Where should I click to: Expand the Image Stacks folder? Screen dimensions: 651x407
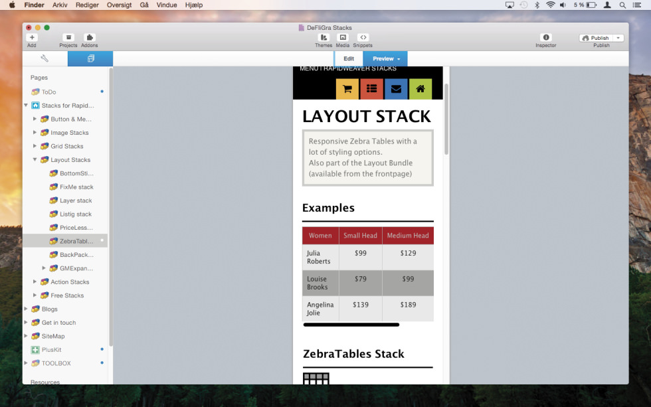click(x=35, y=132)
